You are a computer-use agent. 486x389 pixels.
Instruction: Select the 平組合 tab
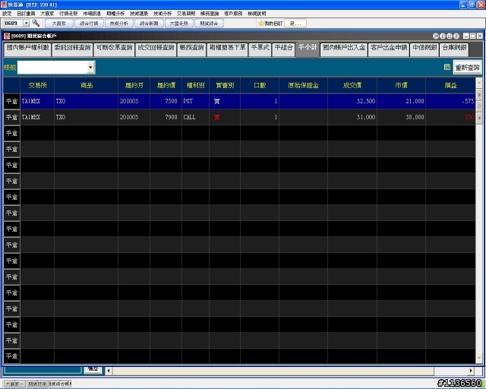coord(283,49)
